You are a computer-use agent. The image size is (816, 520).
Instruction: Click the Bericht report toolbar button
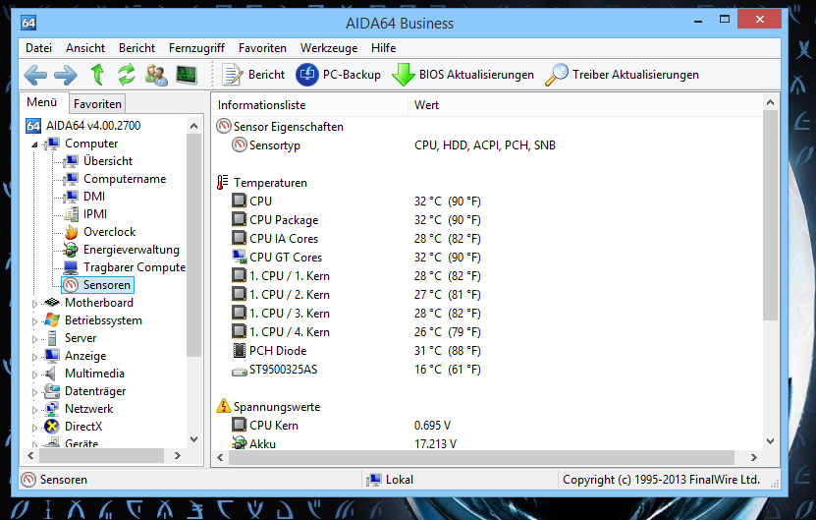(x=253, y=75)
